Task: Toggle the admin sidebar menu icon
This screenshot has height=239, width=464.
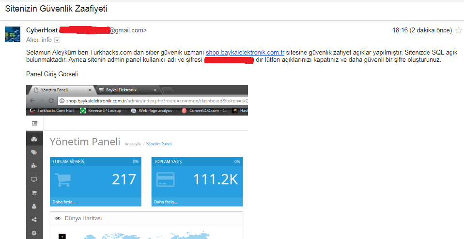Action: point(34,123)
